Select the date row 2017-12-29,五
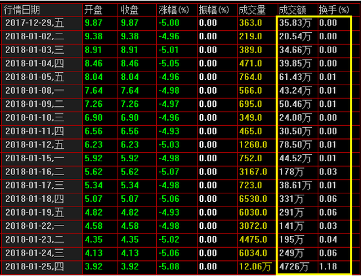 point(35,23)
